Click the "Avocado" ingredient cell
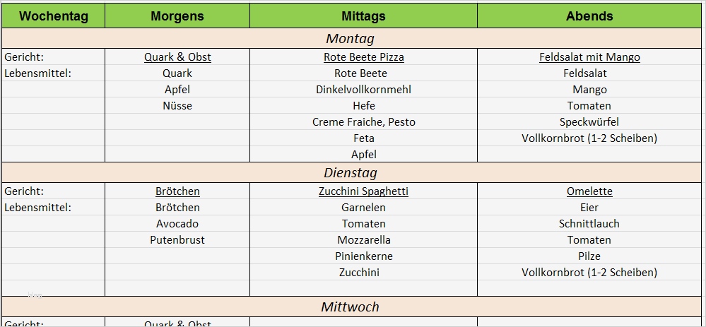The width and height of the screenshot is (706, 327). pos(177,224)
